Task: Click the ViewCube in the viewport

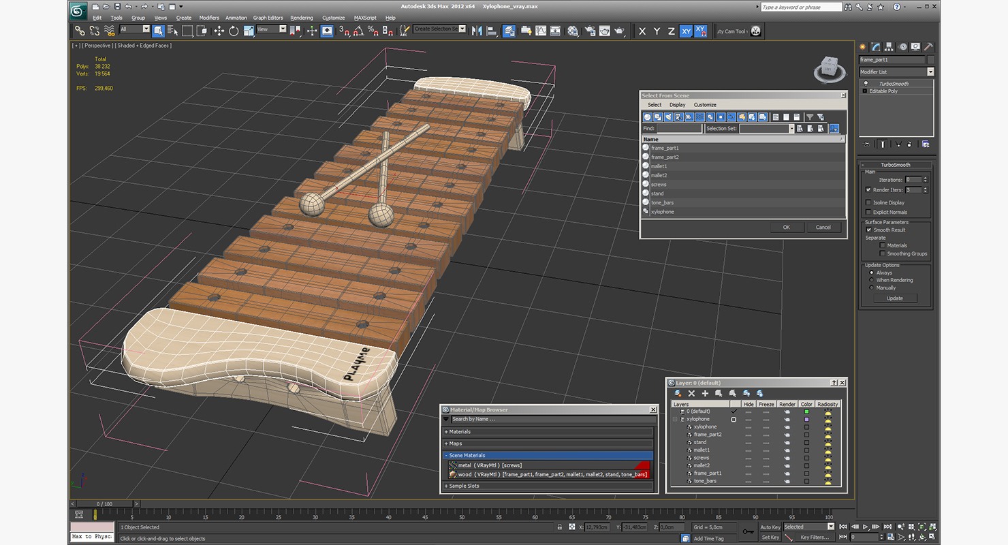Action: point(829,69)
